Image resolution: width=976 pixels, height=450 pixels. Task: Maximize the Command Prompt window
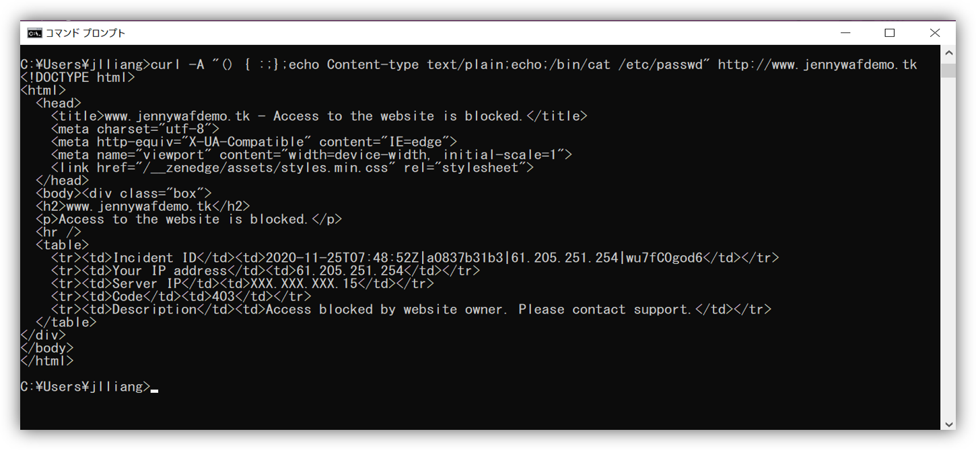click(x=890, y=33)
